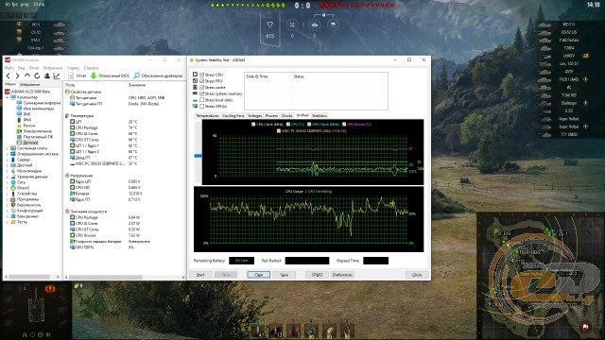Expand the Мультимедиа tree node

pos(7,171)
